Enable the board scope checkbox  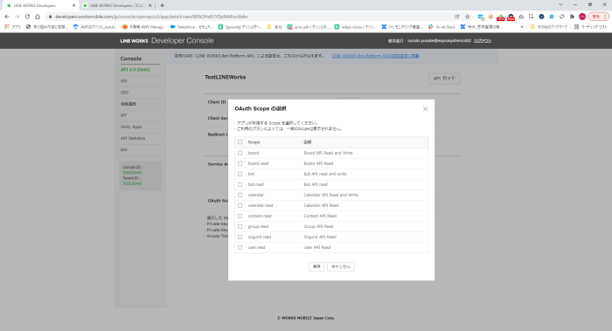tap(240, 153)
